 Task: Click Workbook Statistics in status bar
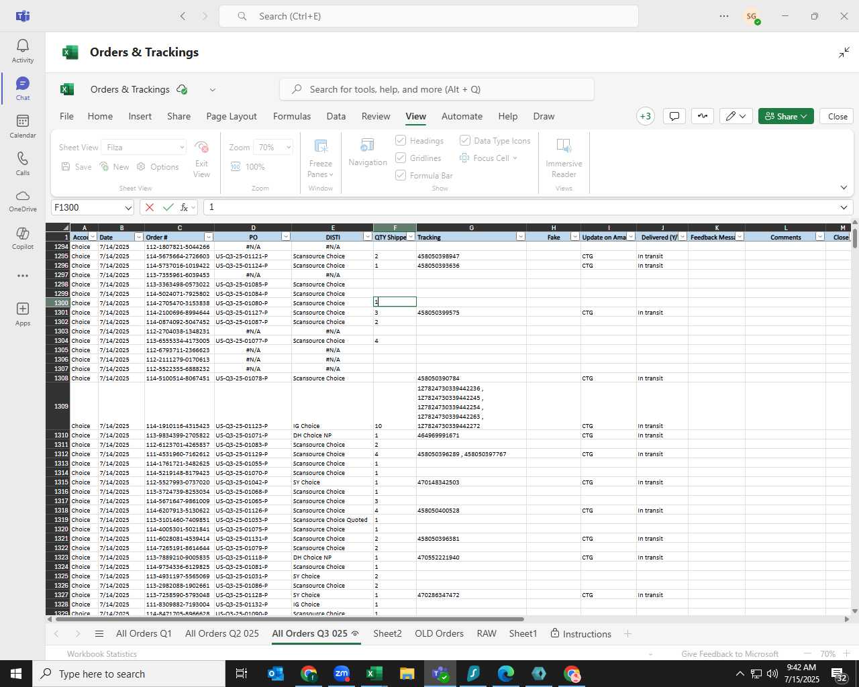(x=102, y=653)
